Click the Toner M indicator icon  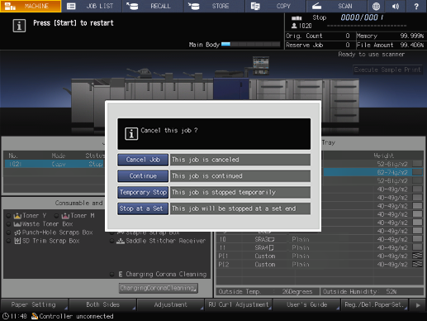click(65, 216)
